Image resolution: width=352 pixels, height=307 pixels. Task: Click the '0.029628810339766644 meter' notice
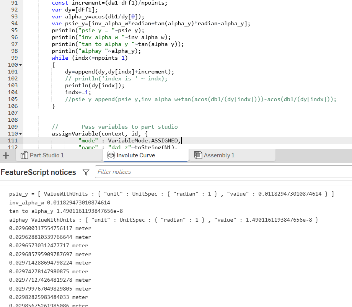click(x=50, y=237)
